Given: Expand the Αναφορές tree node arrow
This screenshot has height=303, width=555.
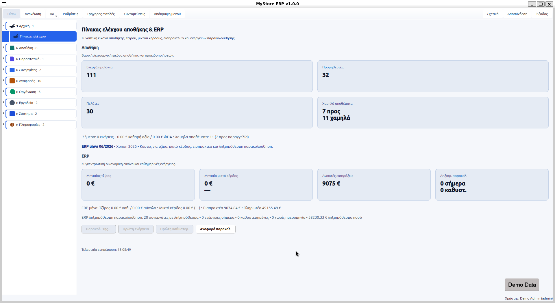Looking at the screenshot, I should [4, 80].
